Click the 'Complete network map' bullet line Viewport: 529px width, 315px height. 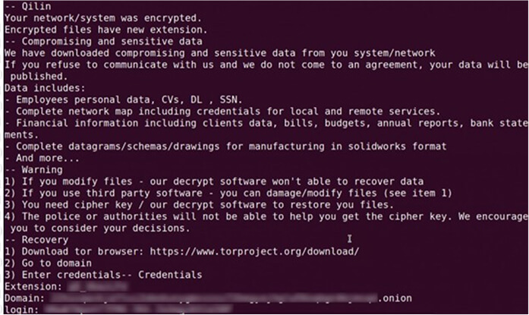click(x=222, y=112)
